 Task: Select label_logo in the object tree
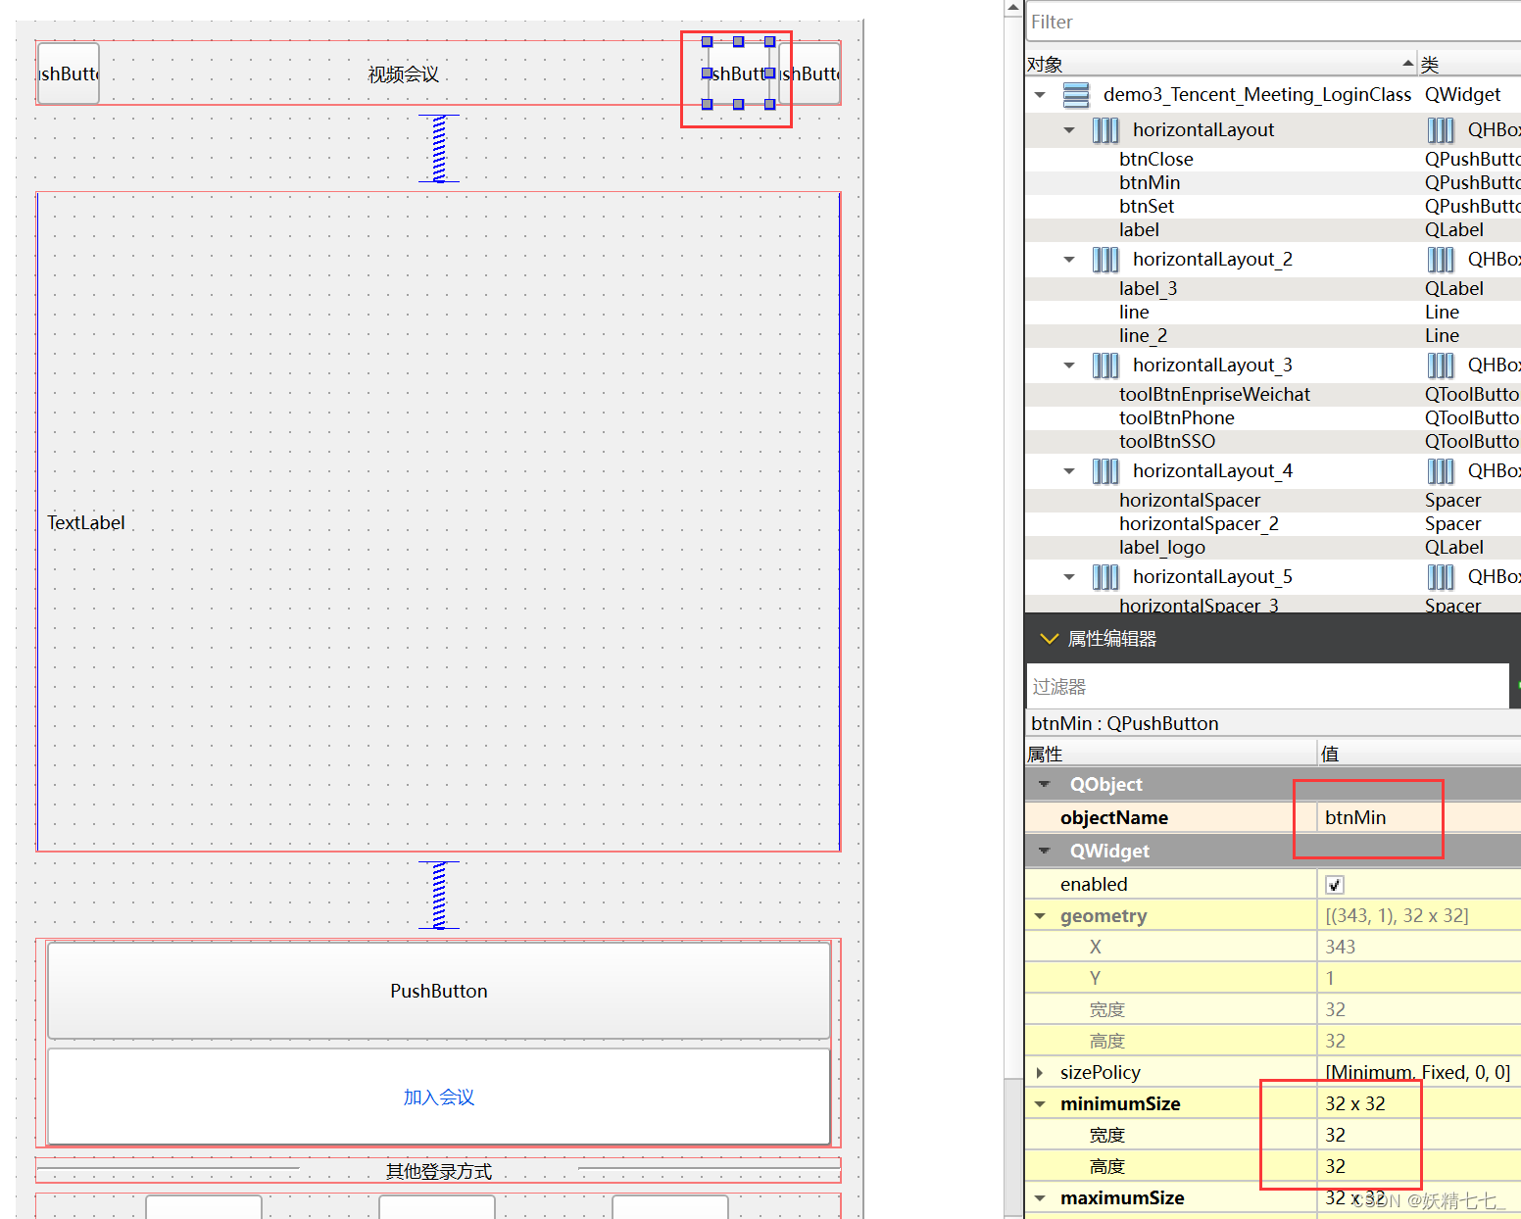point(1162,548)
